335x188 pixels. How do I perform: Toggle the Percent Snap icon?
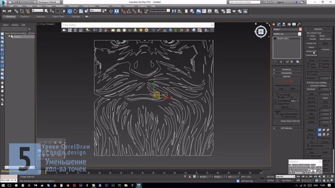134,11
